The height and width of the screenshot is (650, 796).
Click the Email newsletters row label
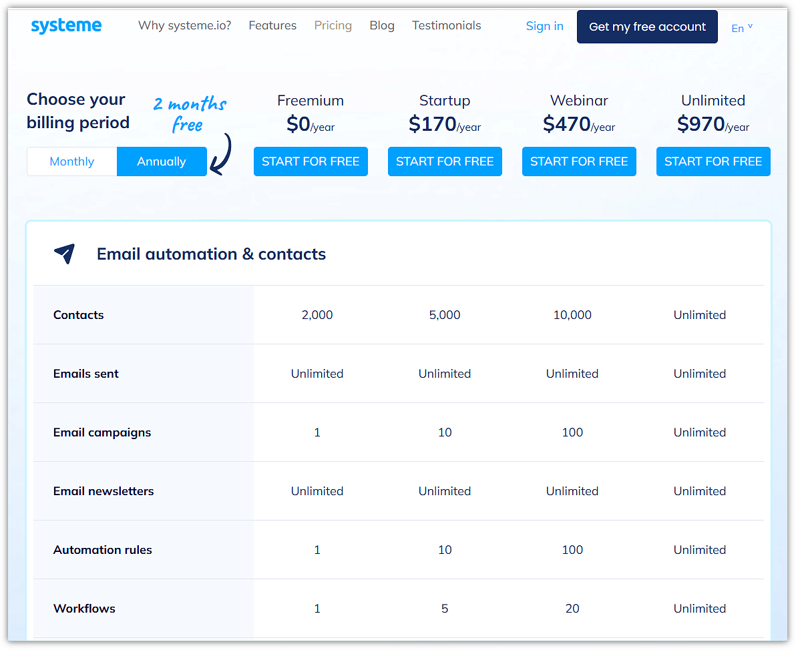[104, 491]
